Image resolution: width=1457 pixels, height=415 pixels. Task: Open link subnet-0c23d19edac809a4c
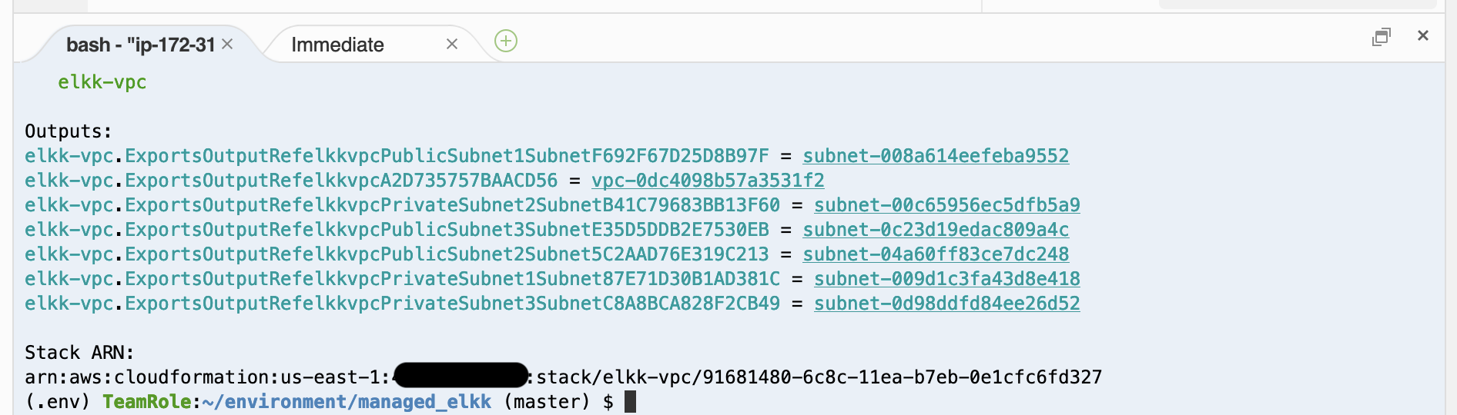tap(936, 230)
